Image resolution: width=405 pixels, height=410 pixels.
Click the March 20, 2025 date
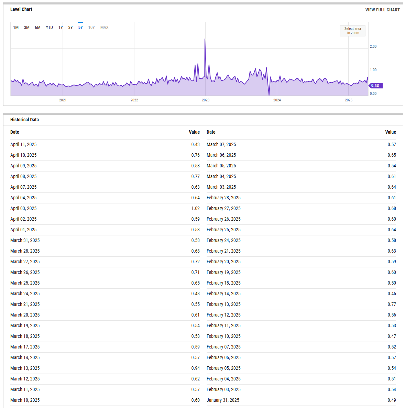25,315
